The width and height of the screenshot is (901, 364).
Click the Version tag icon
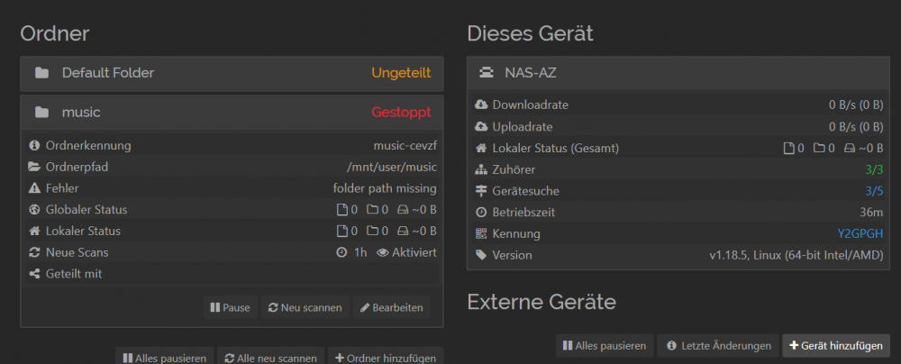click(x=481, y=255)
